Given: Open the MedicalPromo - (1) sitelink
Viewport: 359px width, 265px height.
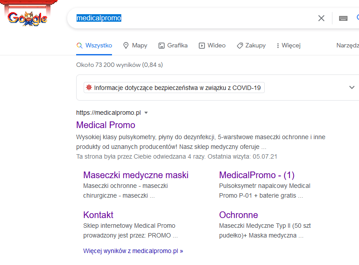Looking at the screenshot, I should (x=257, y=175).
